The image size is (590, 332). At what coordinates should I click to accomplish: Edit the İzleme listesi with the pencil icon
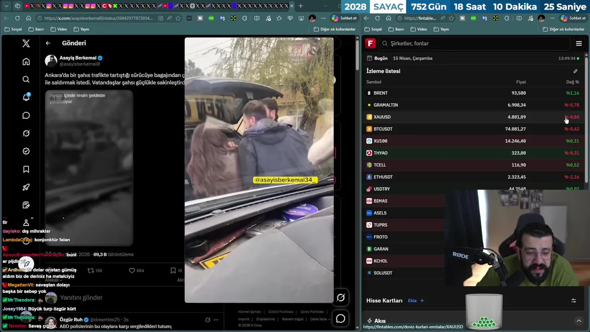[575, 71]
